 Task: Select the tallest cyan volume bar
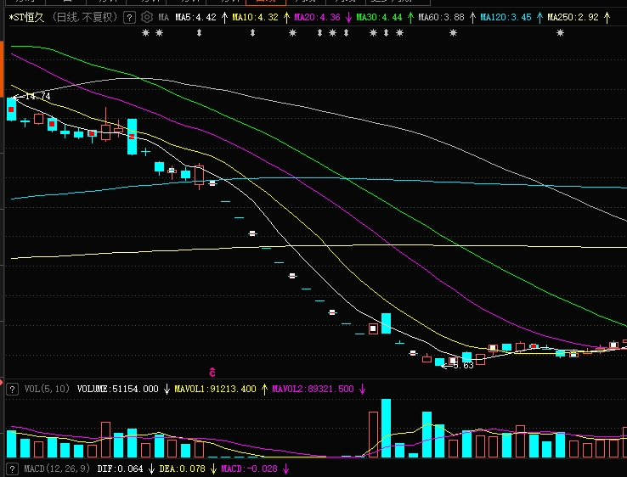(x=386, y=428)
